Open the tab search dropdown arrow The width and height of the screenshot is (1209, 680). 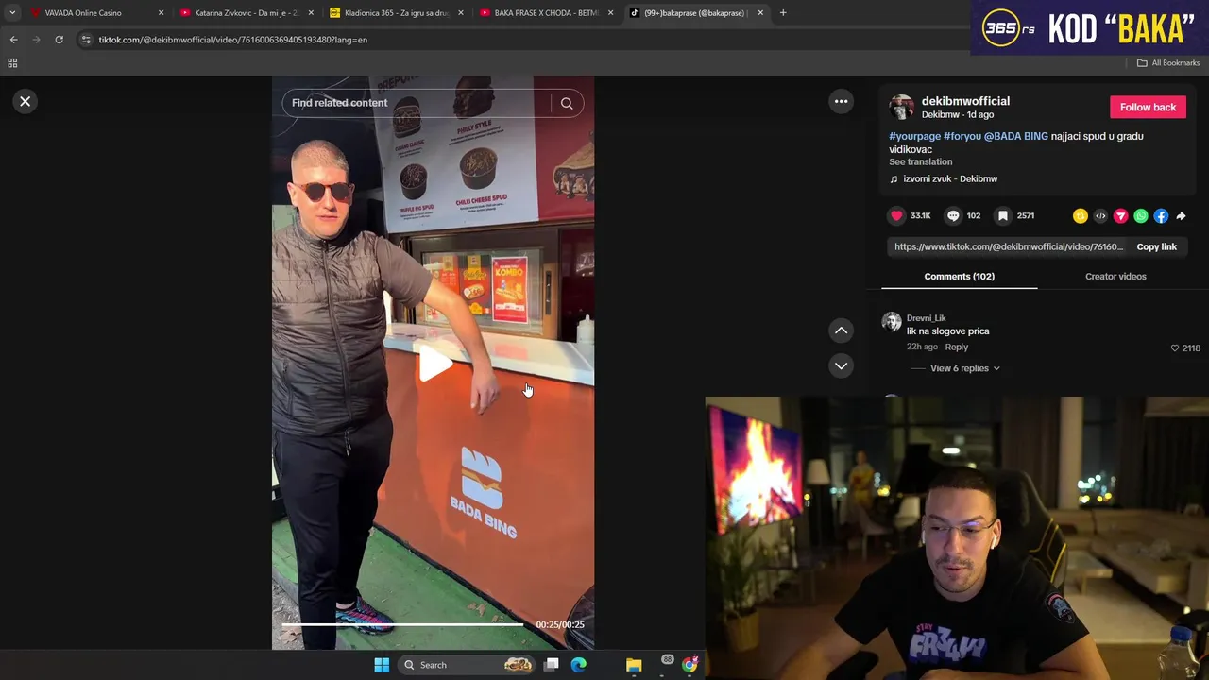12,13
